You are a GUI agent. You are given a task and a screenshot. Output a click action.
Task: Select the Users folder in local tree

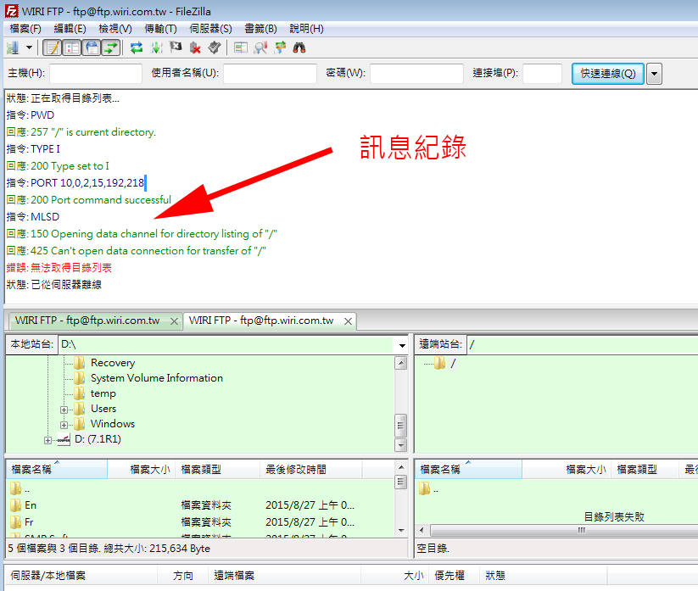pos(103,409)
